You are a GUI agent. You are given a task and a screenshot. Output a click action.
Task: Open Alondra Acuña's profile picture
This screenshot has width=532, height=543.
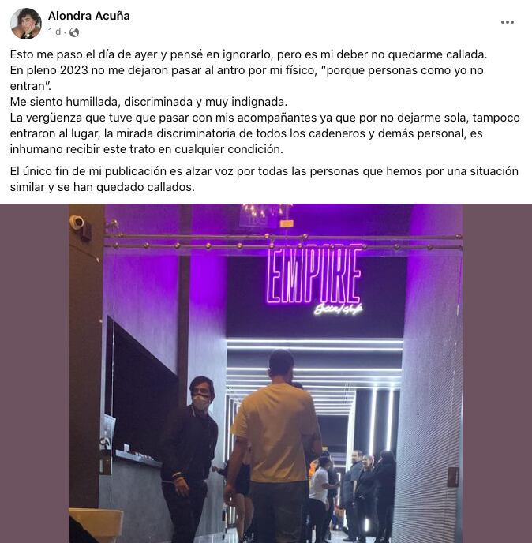coord(26,24)
